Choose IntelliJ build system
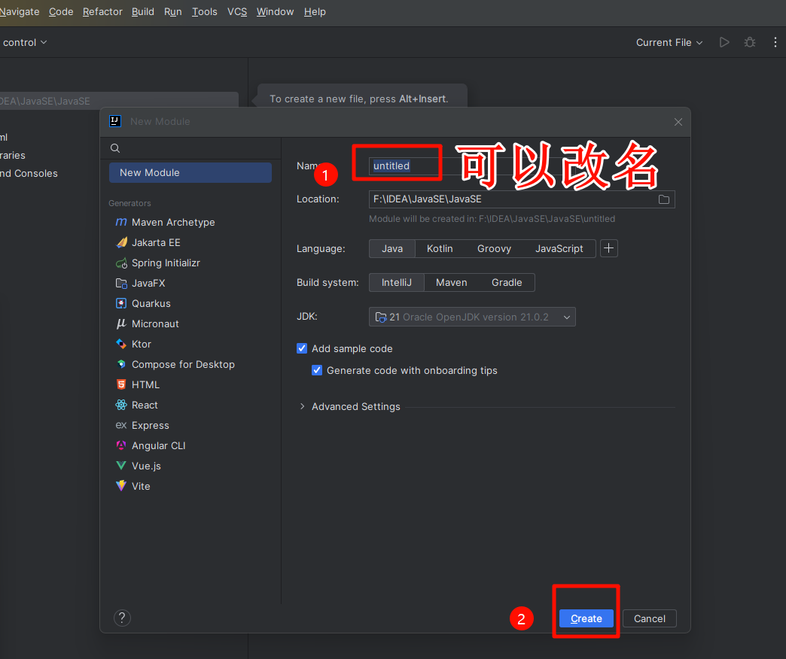This screenshot has height=659, width=786. point(397,282)
